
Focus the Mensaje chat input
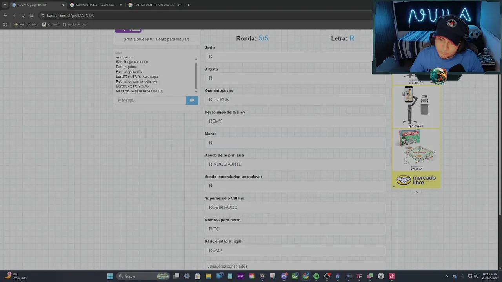click(x=151, y=100)
